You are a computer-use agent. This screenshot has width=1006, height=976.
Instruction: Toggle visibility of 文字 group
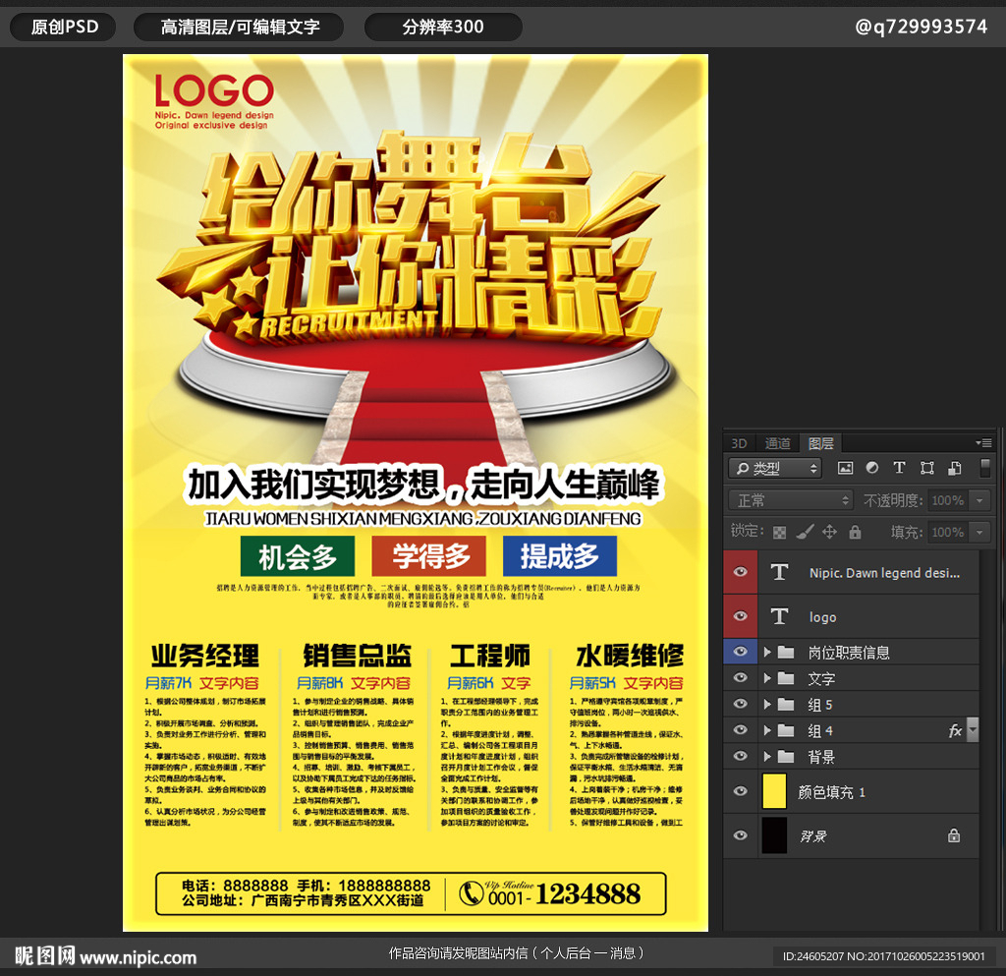(741, 677)
